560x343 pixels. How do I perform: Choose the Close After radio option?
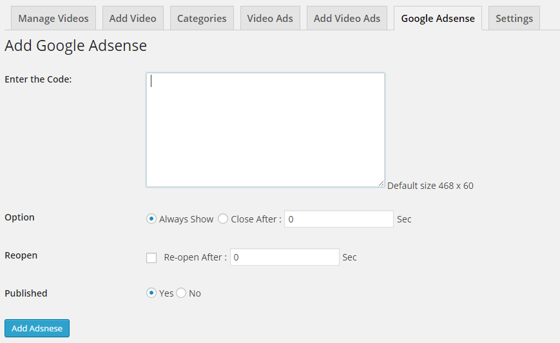click(223, 219)
